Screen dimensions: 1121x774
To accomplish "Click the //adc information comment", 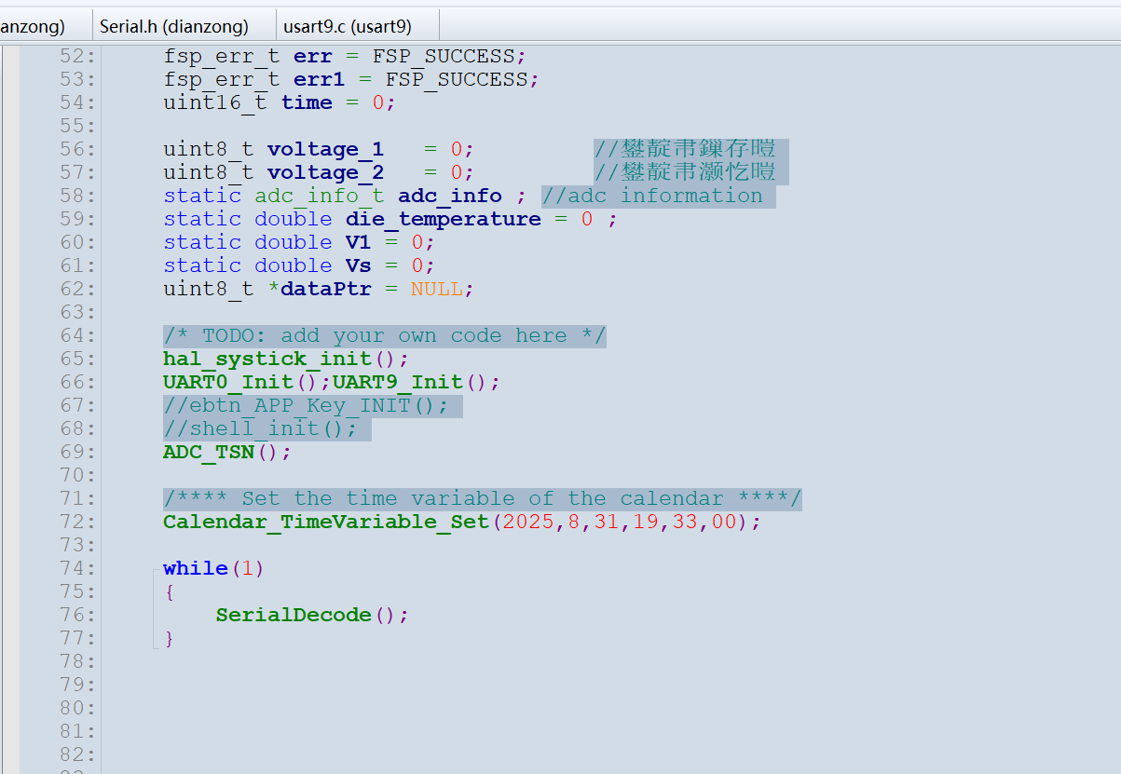I will tap(652, 196).
